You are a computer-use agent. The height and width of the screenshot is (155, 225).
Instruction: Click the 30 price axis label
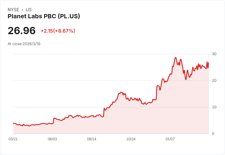pyautogui.click(x=214, y=54)
